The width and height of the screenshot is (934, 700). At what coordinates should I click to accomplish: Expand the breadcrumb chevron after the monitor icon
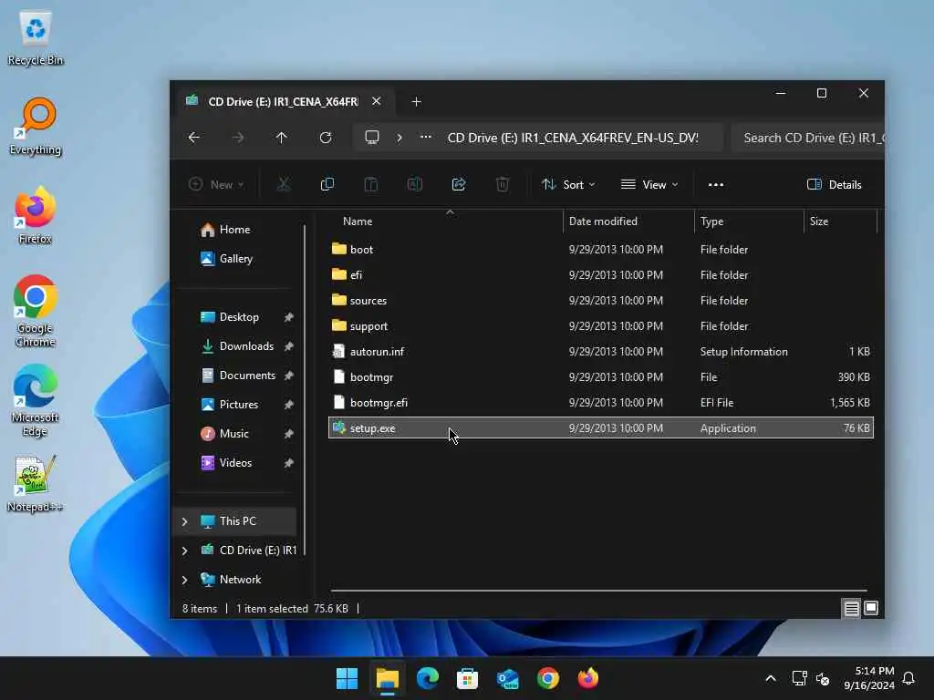(400, 138)
